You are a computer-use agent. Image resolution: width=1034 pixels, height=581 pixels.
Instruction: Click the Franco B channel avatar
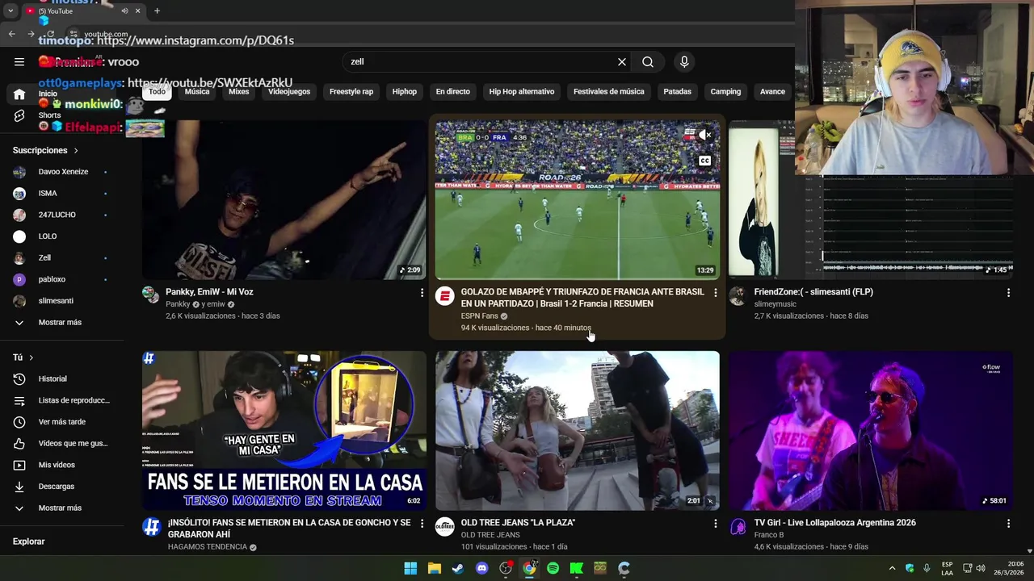[738, 527]
